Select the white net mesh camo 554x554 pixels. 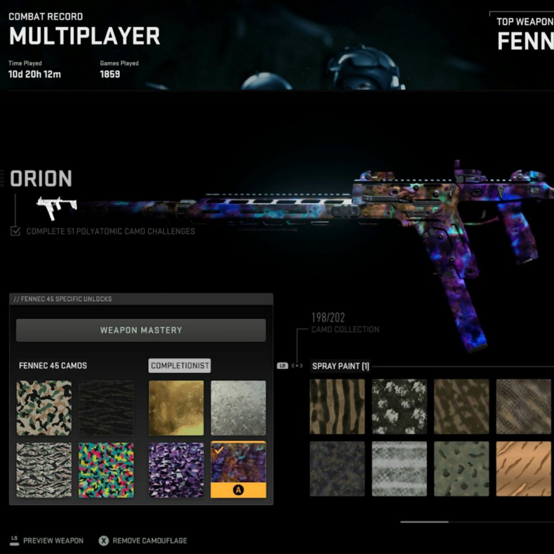(x=399, y=469)
